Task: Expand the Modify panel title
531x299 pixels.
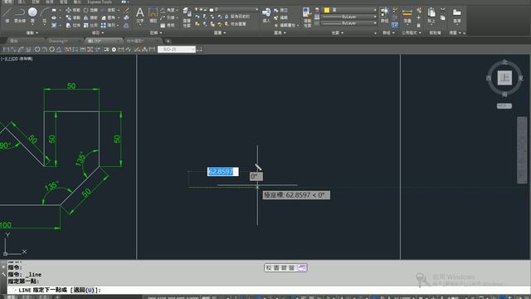Action: (98, 33)
